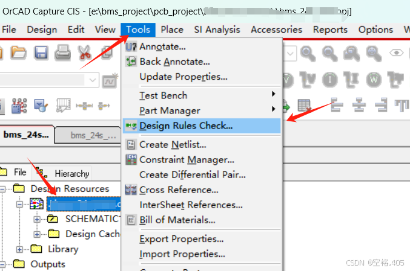Image resolution: width=410 pixels, height=271 pixels.
Task: Choose Back Annotate menu entry
Action: coord(202,62)
